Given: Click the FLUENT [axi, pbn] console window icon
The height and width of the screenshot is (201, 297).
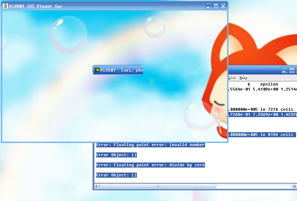Looking at the screenshot, I should tap(97, 70).
